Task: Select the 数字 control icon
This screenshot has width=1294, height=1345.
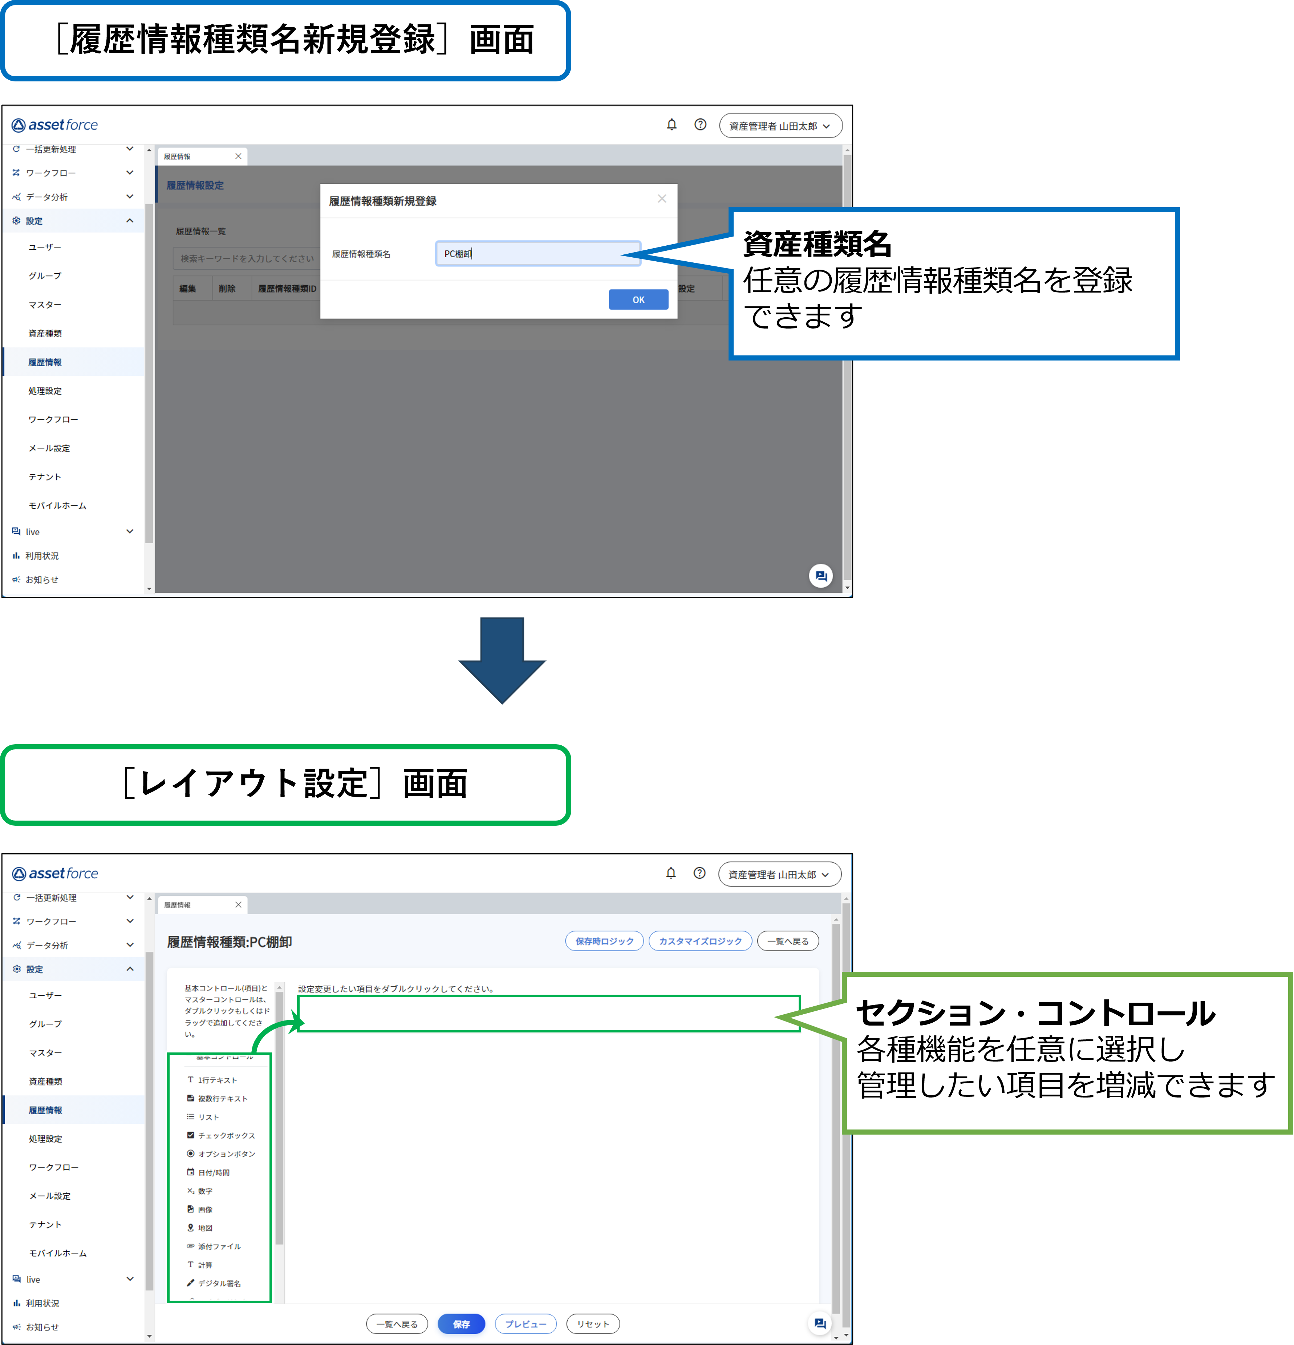Action: pyautogui.click(x=190, y=1191)
